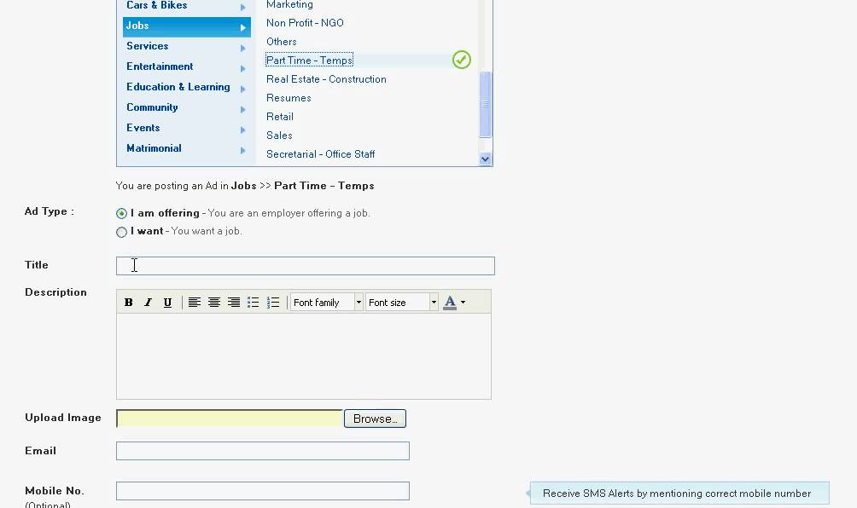This screenshot has width=857, height=508.
Task: Focus the Mobile No. input field
Action: [x=263, y=491]
